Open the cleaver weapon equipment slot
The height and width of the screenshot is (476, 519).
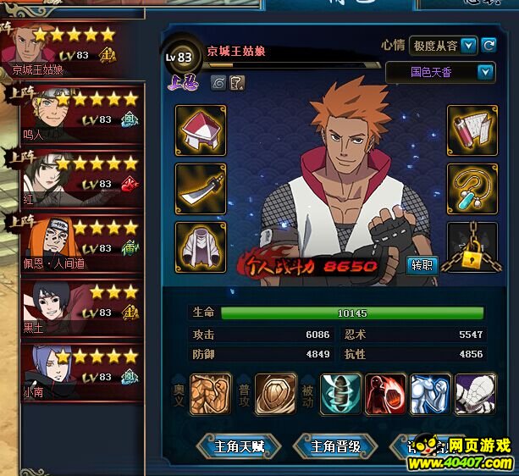point(201,189)
